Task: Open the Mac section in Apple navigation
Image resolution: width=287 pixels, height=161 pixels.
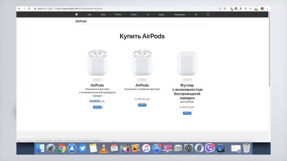Action: click(89, 14)
